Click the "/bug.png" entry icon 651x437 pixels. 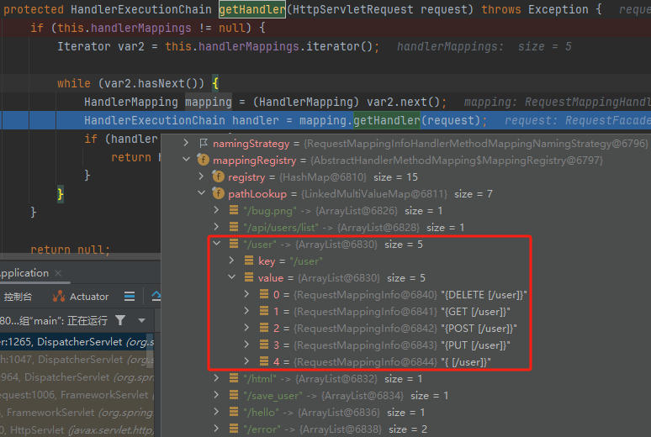(234, 210)
